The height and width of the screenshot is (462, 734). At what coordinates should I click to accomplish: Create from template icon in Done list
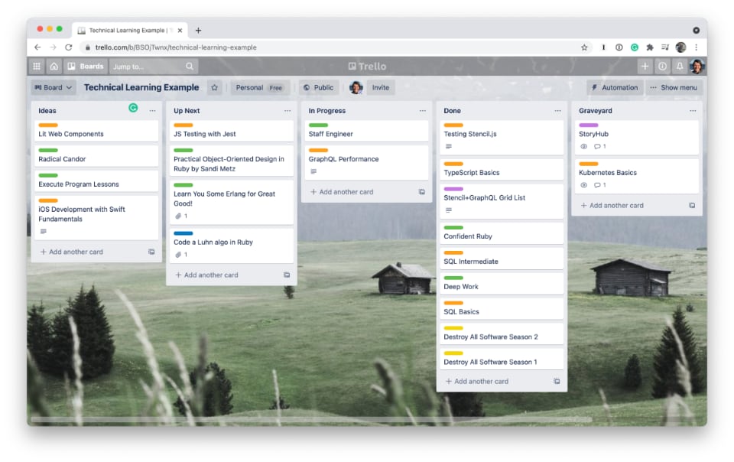pyautogui.click(x=557, y=382)
